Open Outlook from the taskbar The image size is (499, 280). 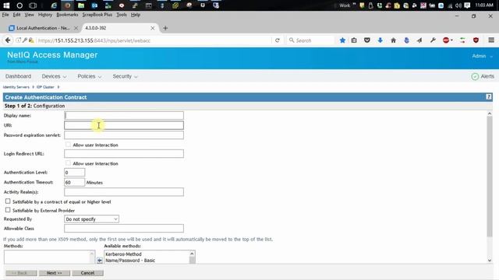94,5
